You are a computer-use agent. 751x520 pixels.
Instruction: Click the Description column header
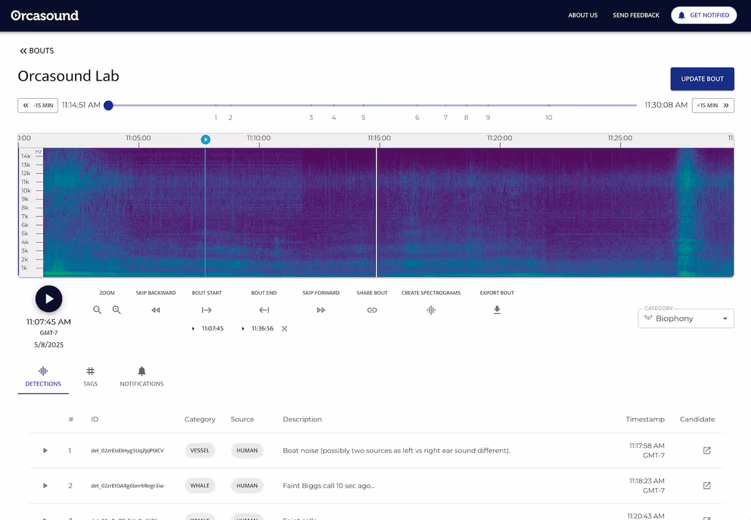tap(302, 419)
